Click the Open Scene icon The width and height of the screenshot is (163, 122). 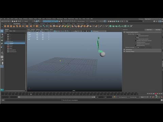pos(14,21)
